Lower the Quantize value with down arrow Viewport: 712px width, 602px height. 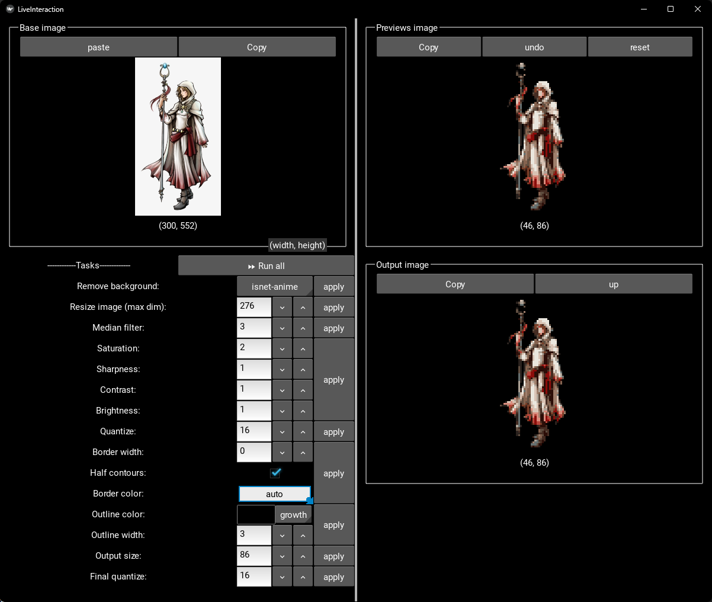(282, 432)
